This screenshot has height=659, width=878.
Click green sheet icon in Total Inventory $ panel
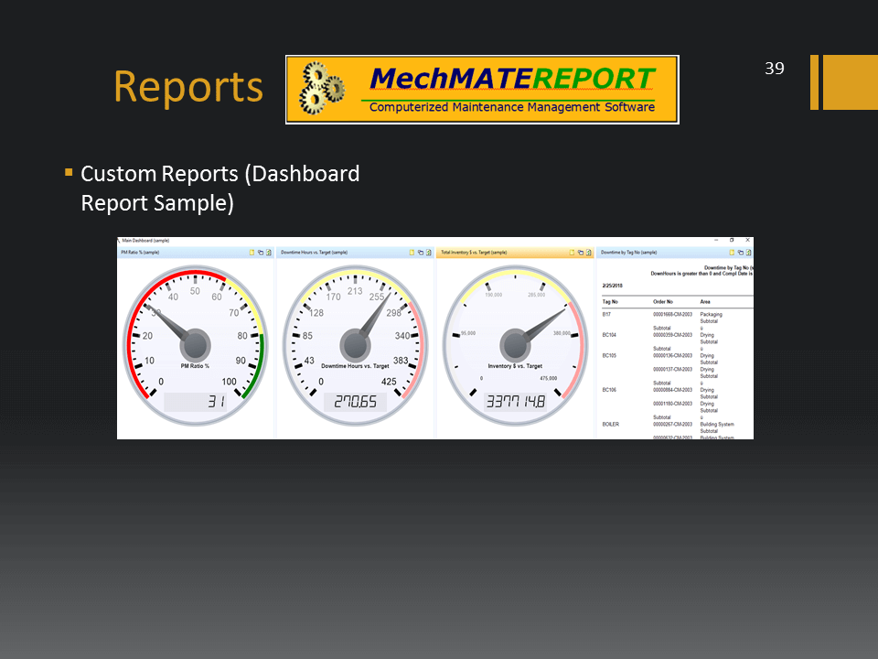click(588, 253)
